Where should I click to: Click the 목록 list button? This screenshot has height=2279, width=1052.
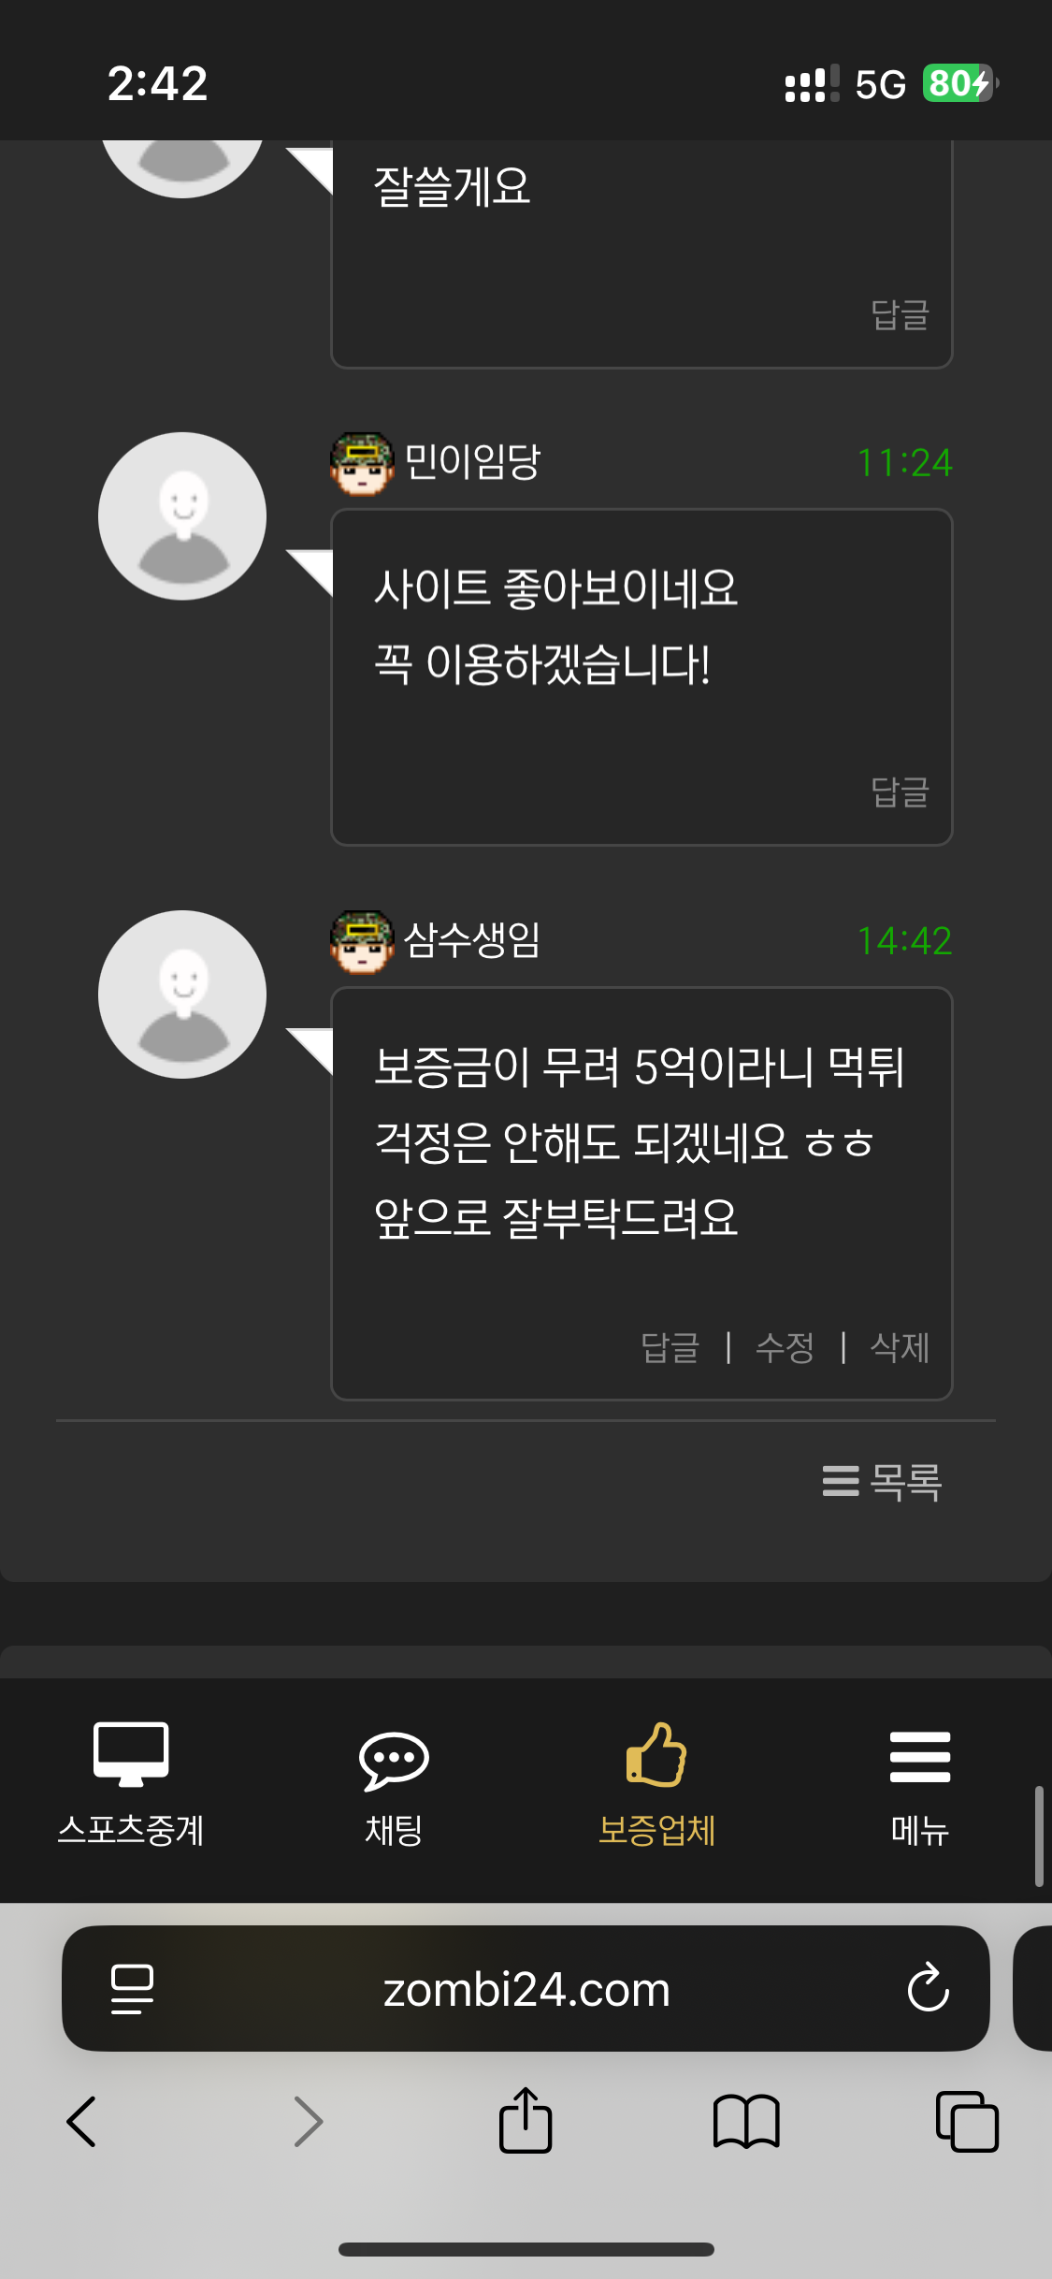click(x=882, y=1481)
